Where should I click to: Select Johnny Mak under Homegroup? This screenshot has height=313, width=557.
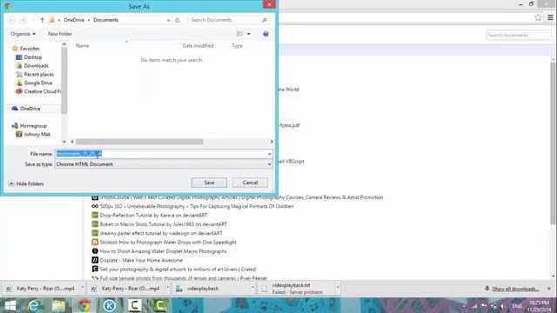point(37,135)
